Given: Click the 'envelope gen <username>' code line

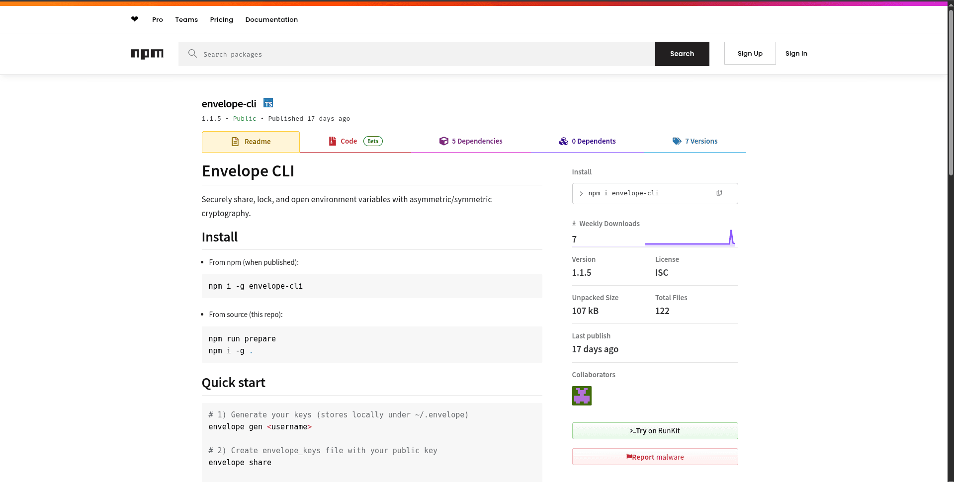Looking at the screenshot, I should 260,427.
